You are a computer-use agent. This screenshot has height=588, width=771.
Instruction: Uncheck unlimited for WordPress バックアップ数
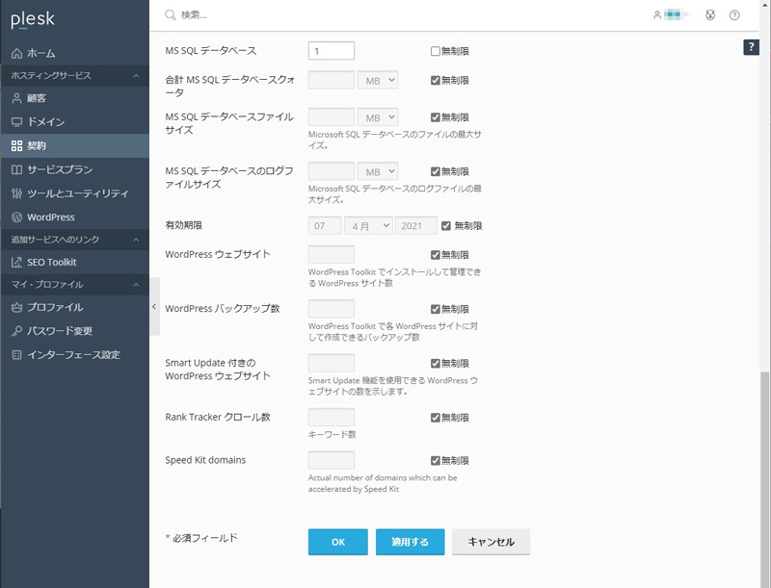[436, 309]
